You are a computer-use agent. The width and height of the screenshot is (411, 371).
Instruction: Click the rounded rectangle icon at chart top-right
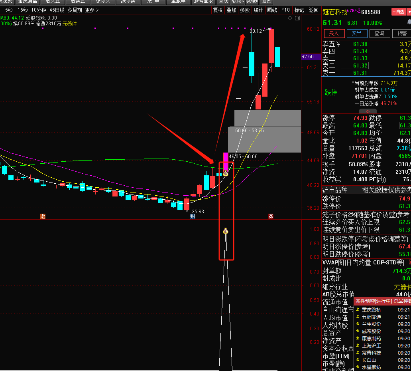[297, 18]
